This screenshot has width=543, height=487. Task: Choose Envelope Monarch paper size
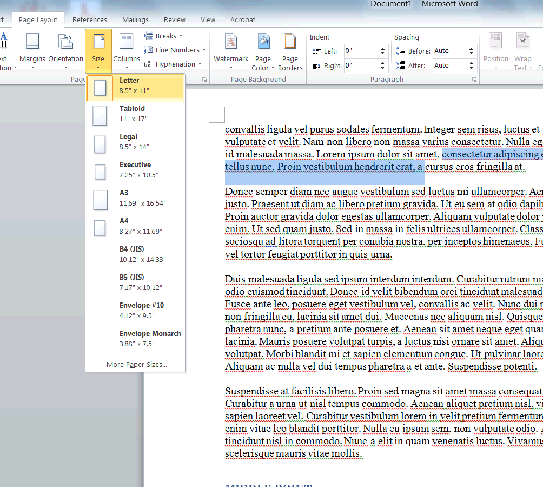(135, 338)
